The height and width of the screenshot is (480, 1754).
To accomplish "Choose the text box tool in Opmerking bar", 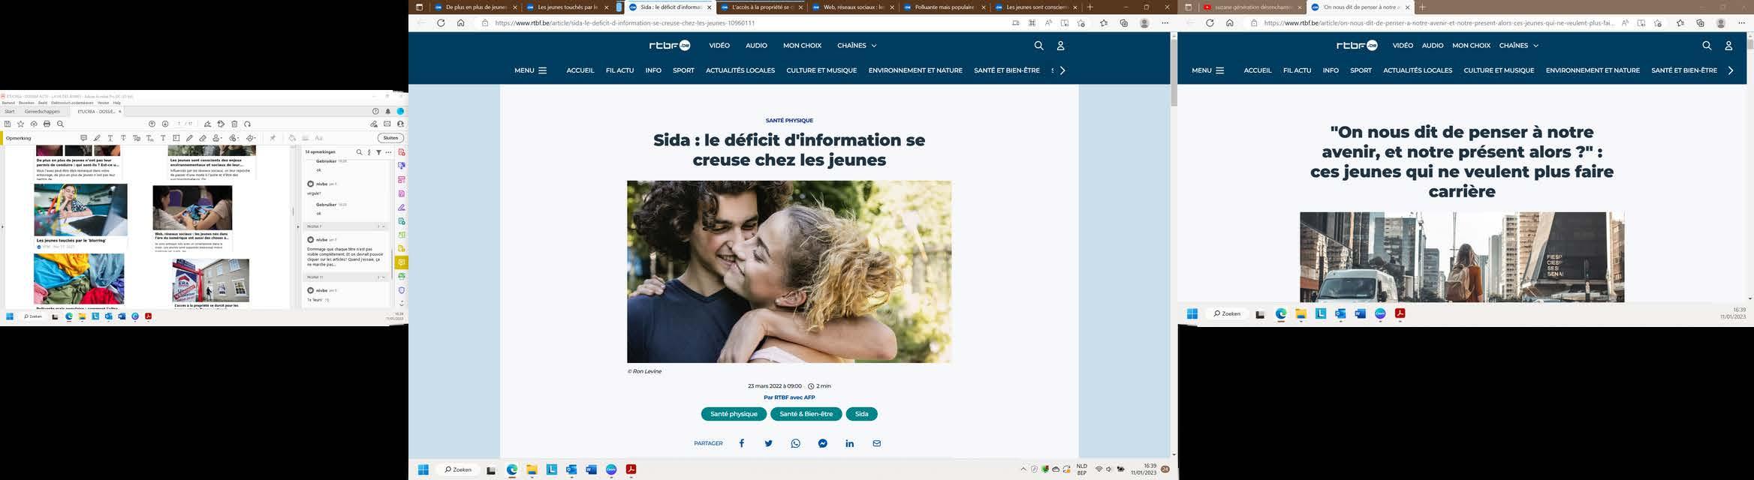I will click(176, 138).
